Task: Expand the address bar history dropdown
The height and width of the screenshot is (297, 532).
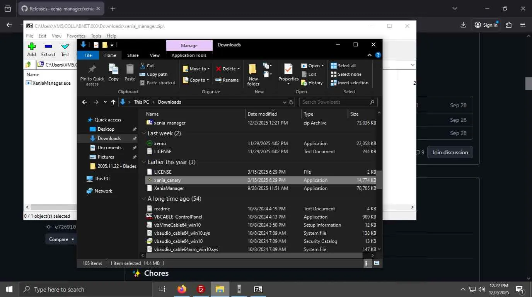Action: [x=285, y=102]
